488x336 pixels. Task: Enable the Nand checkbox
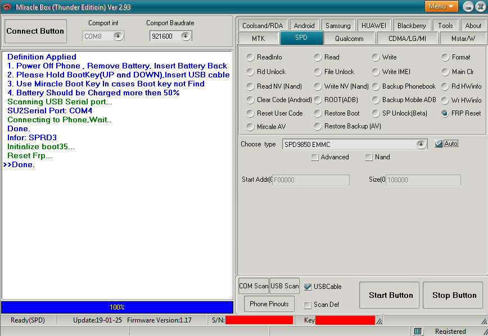(369, 157)
